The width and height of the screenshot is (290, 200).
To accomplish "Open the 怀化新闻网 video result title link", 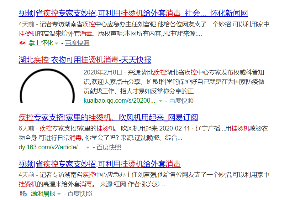I will click(133, 13).
